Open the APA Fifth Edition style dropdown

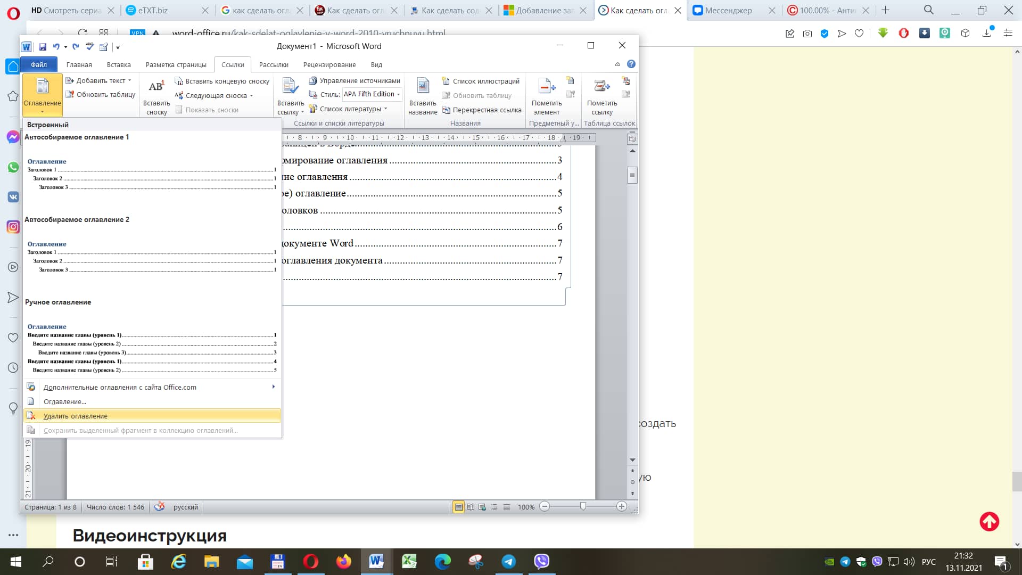tap(398, 95)
